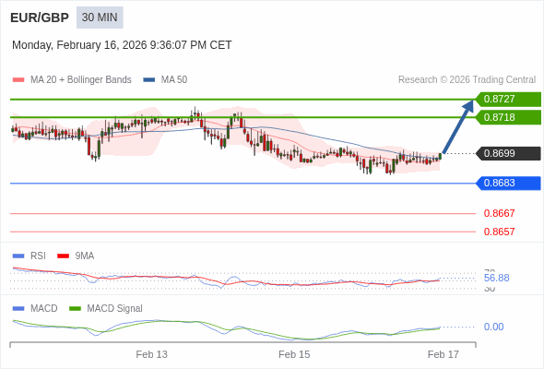Click the 0.8727 green resistance label
Screen dimensions: 544x369
click(508, 100)
